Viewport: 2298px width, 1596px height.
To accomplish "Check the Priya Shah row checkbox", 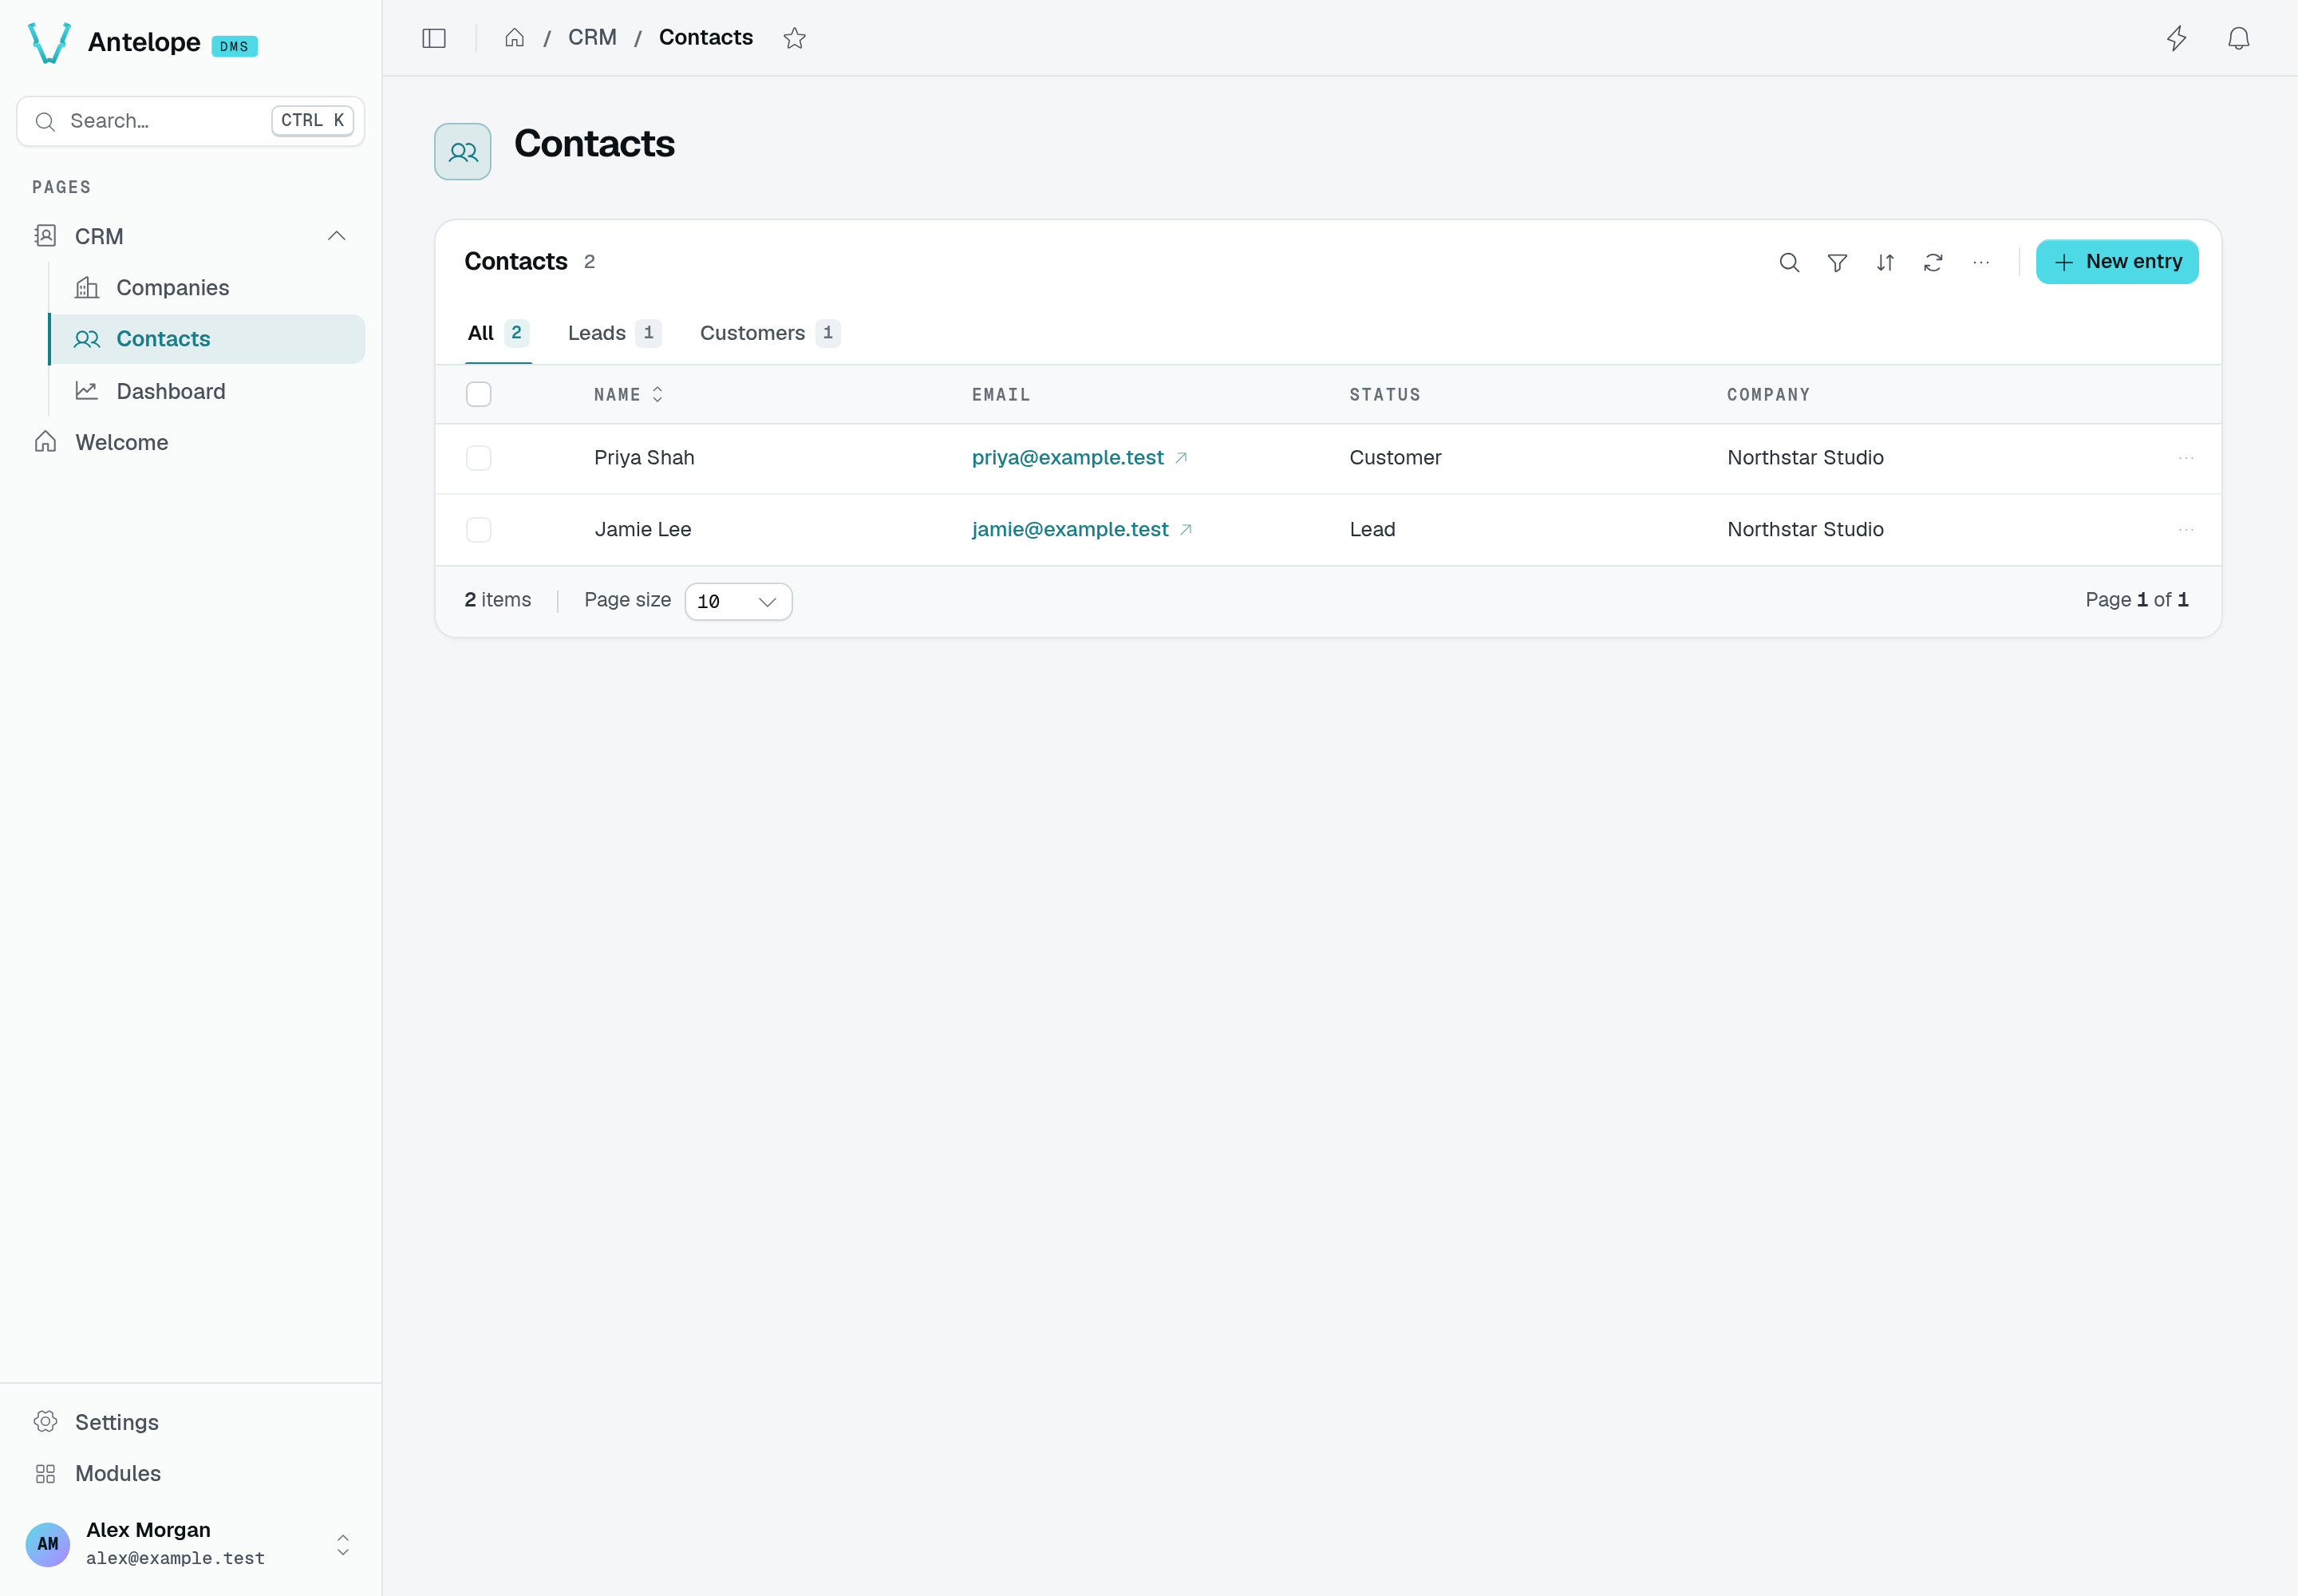I will pyautogui.click(x=479, y=458).
